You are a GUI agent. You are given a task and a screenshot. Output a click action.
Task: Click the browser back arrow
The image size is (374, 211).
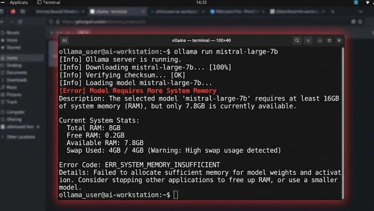(2, 22)
